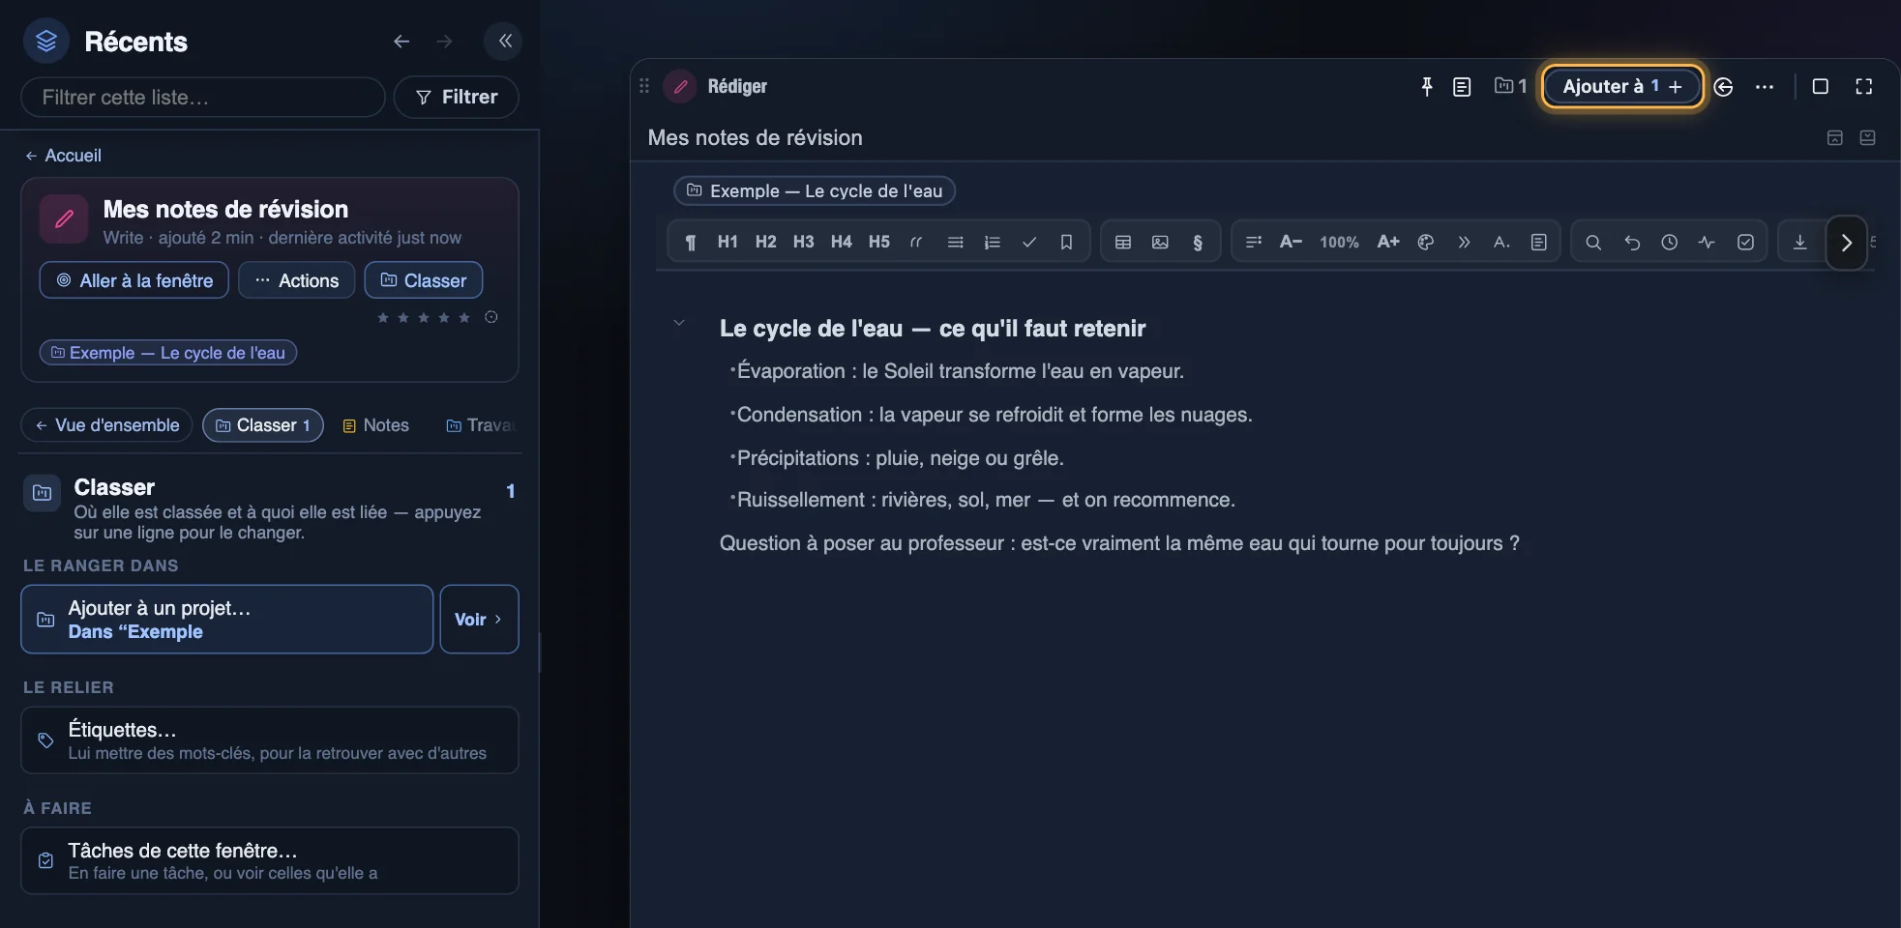
Task: Switch to the Notes tab
Action: click(x=376, y=425)
